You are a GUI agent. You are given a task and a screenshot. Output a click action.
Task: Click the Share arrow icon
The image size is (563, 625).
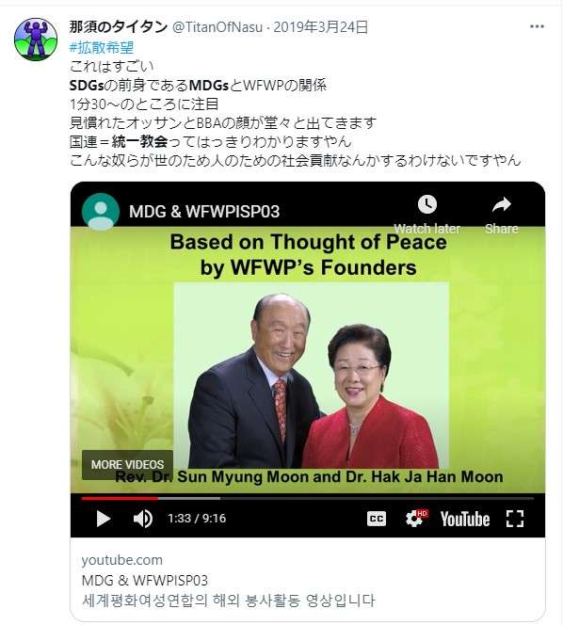coord(501,205)
